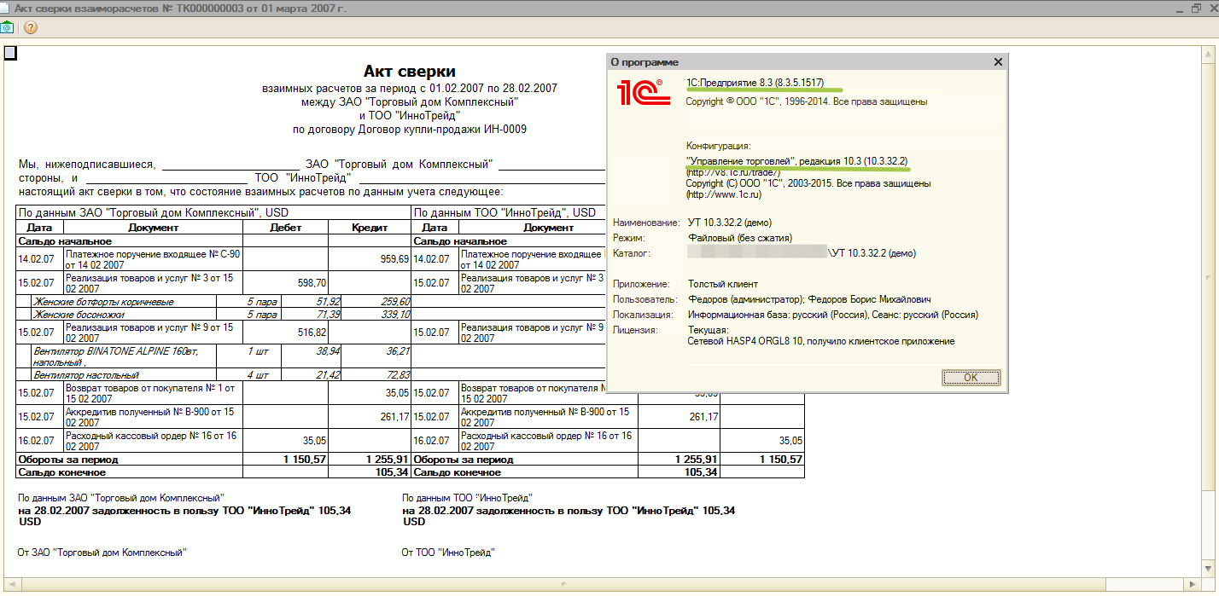Select the Кредит column header
This screenshot has width=1219, height=596.
(370, 228)
